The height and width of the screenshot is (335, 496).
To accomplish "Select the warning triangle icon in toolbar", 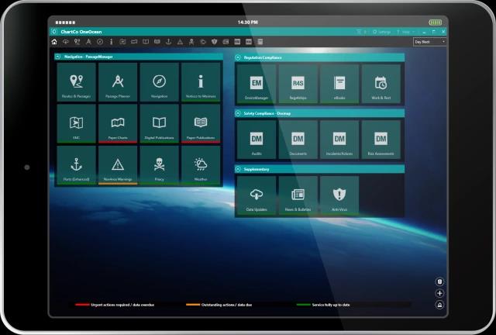I will (x=180, y=42).
